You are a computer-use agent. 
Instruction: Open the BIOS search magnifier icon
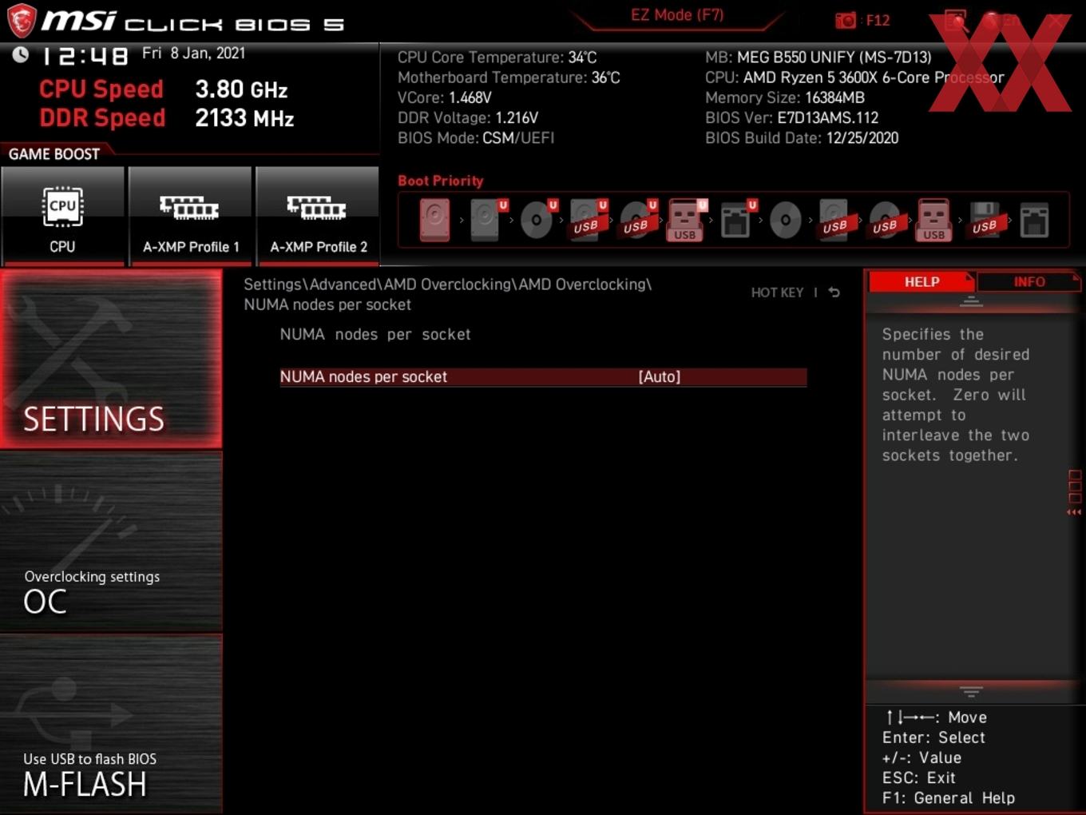click(956, 21)
